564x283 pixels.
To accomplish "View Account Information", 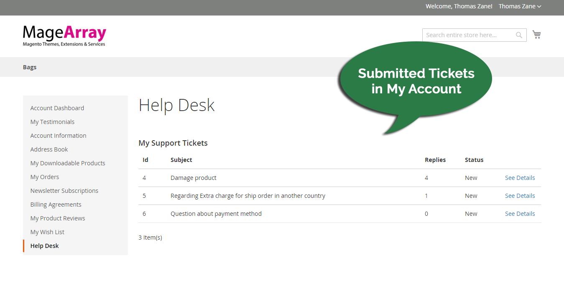I will click(58, 135).
